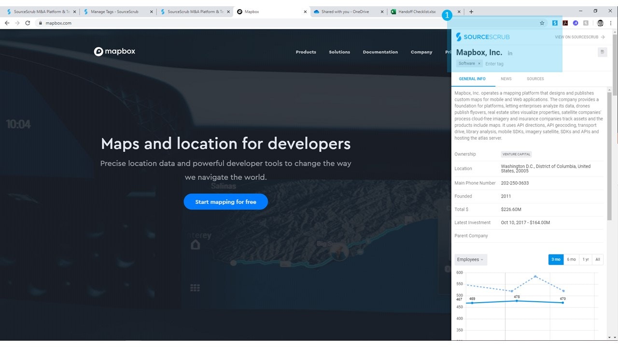Remove the Software tag with its x
The width and height of the screenshot is (618, 347).
[x=479, y=64]
